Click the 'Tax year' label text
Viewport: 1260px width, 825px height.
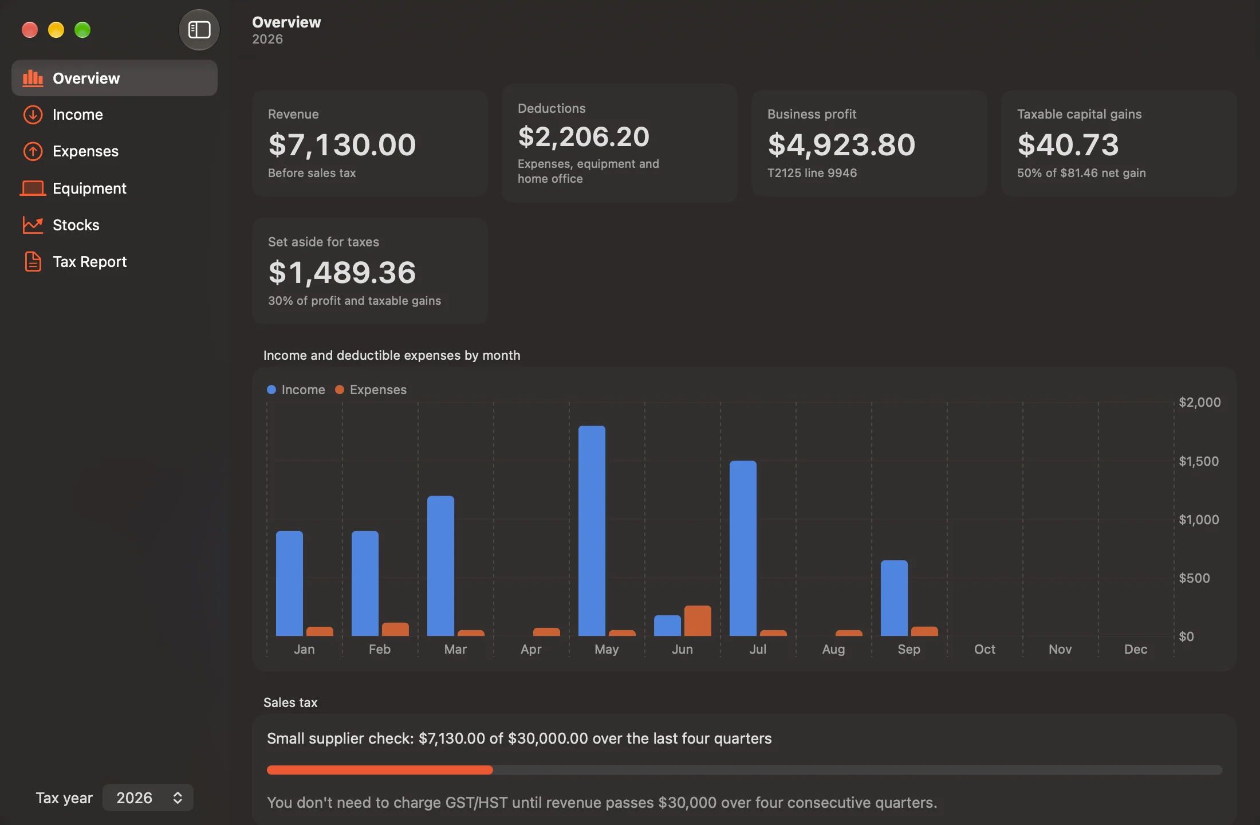tap(64, 797)
